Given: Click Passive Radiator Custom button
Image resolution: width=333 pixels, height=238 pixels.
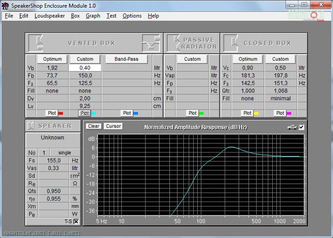Looking at the screenshot, I should tap(192, 59).
